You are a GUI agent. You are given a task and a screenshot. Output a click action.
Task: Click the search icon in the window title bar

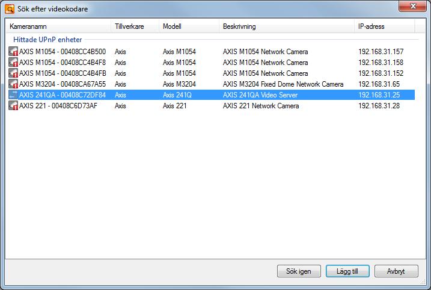coord(10,9)
